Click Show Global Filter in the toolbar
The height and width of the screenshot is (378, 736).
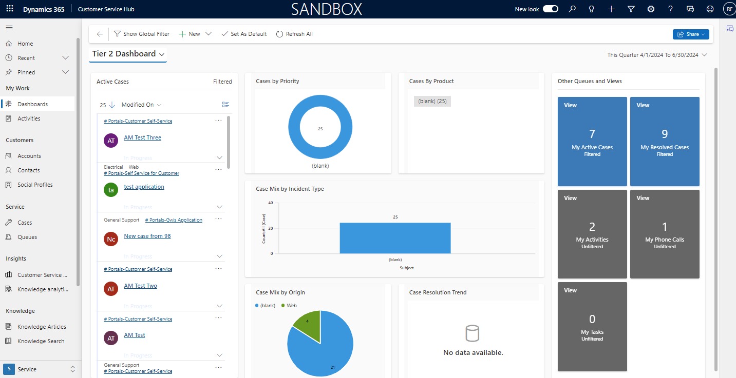click(142, 33)
